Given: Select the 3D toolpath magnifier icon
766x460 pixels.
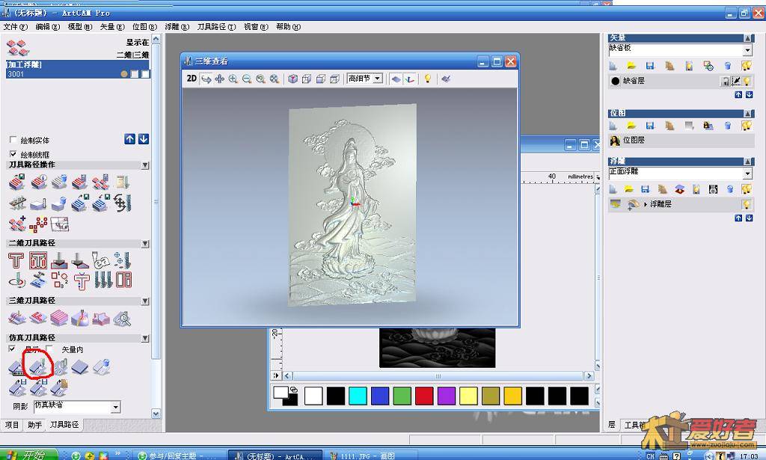Looking at the screenshot, I should pos(122,319).
